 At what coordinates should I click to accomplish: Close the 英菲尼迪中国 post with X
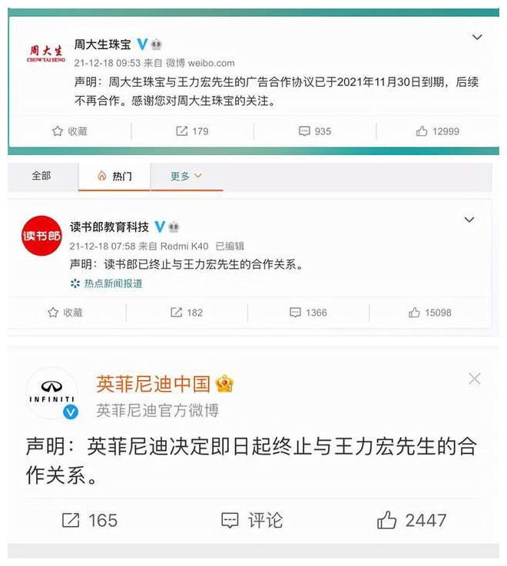pyautogui.click(x=475, y=379)
